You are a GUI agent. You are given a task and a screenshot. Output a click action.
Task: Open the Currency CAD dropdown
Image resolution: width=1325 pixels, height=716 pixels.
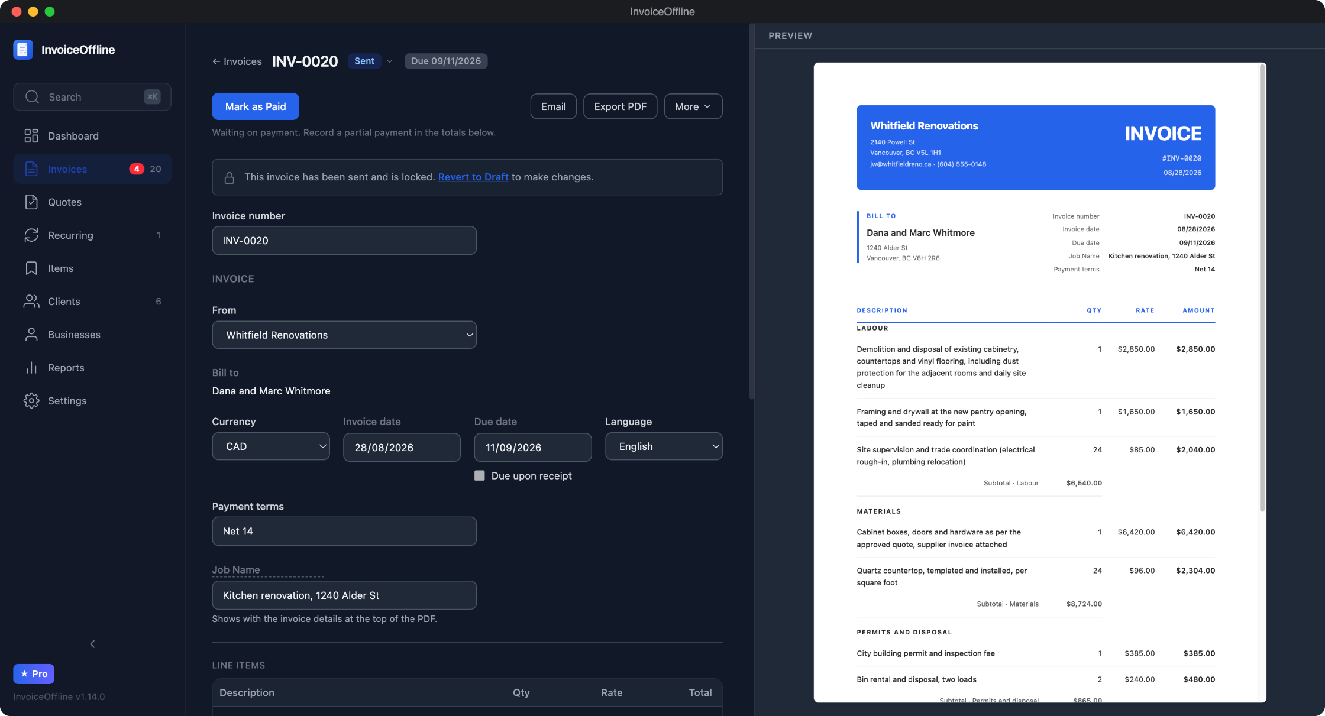click(271, 446)
